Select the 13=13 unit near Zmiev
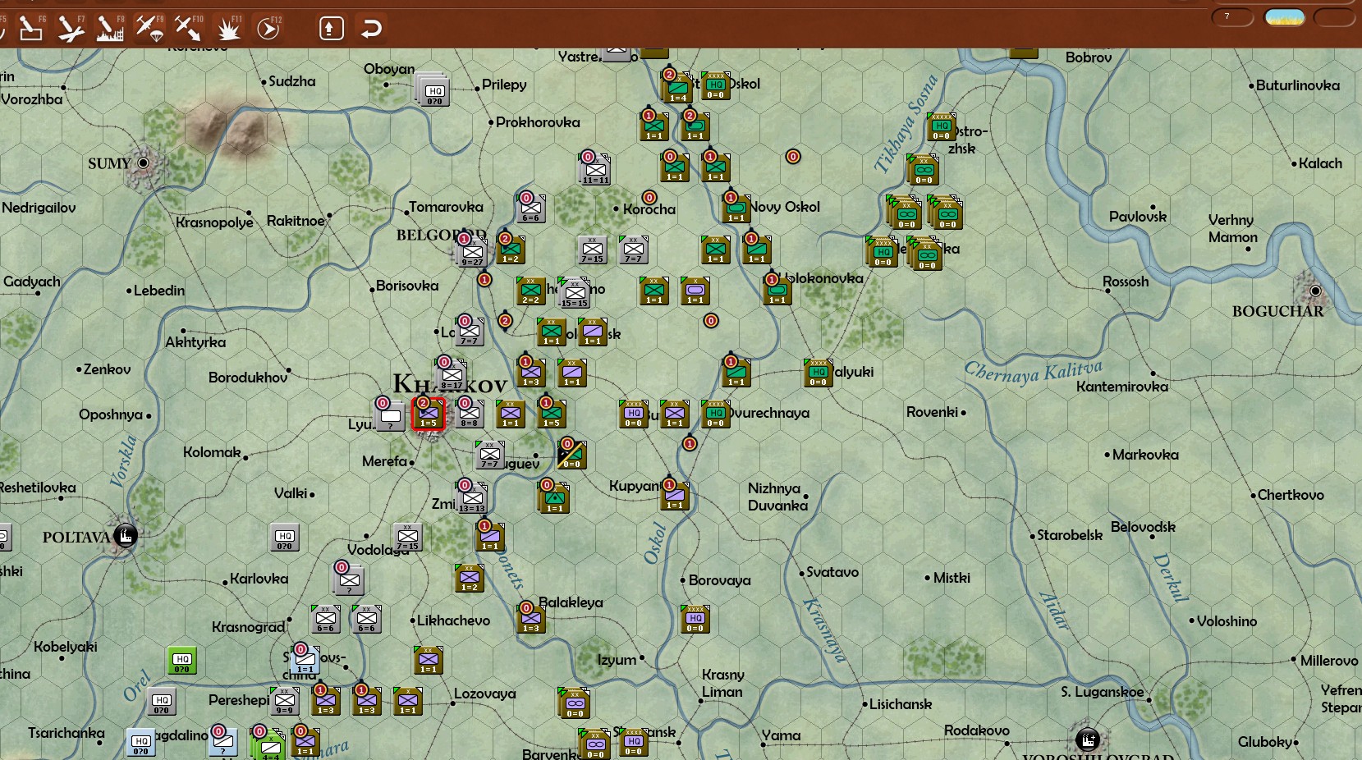The height and width of the screenshot is (760, 1362). click(x=472, y=497)
